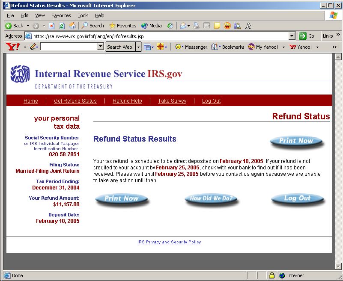Viewport: 343px width, 281px height.
Task: Open the Favorites menu
Action: [x=61, y=15]
